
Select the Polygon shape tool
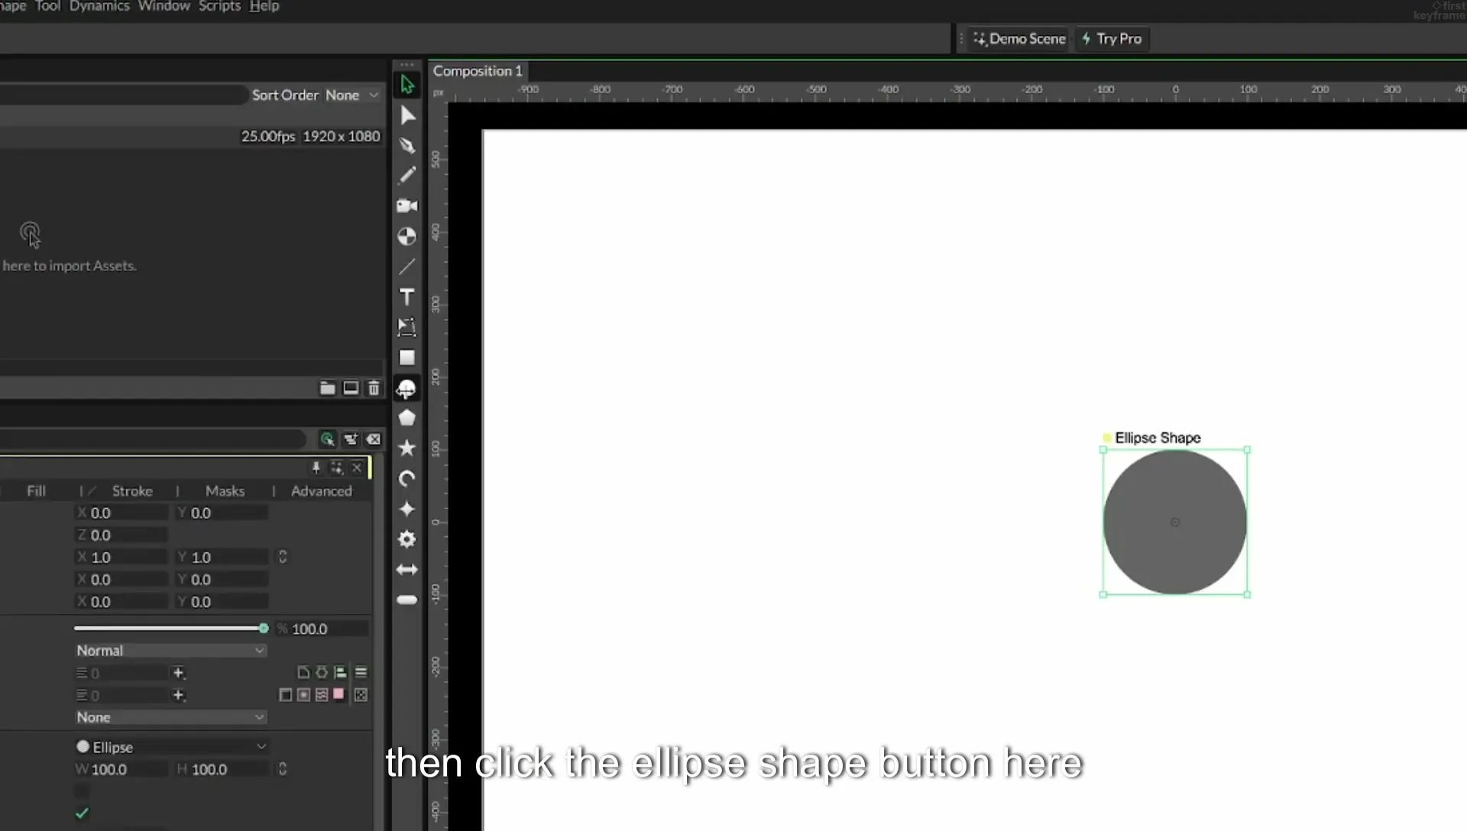point(407,418)
